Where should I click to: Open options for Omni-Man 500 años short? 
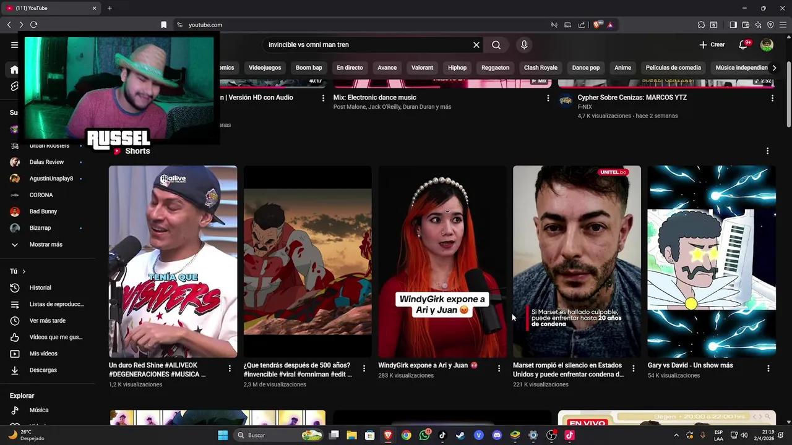pos(364,368)
